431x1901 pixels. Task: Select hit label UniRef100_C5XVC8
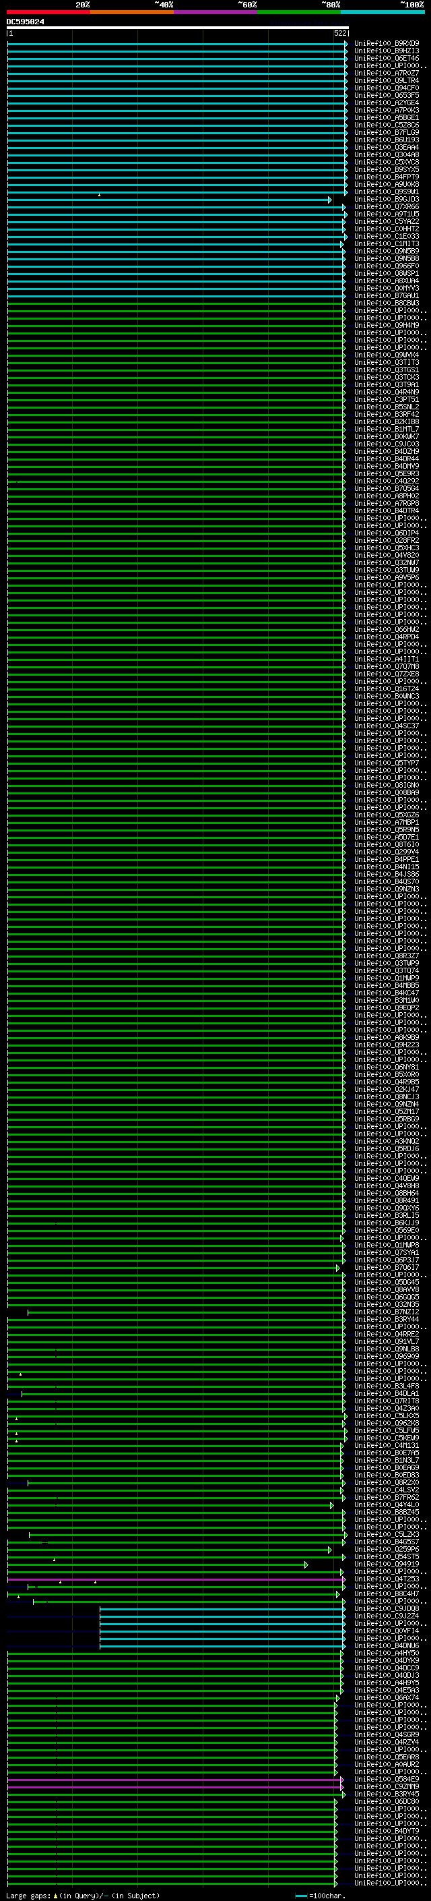tap(387, 163)
